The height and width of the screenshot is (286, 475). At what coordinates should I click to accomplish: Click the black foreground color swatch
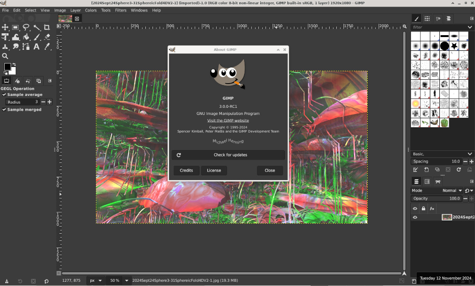8,67
